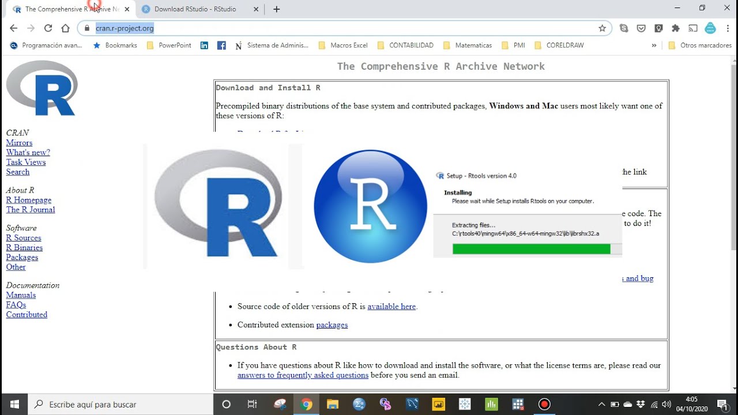Reload the CRAN page
738x415 pixels.
tap(48, 28)
